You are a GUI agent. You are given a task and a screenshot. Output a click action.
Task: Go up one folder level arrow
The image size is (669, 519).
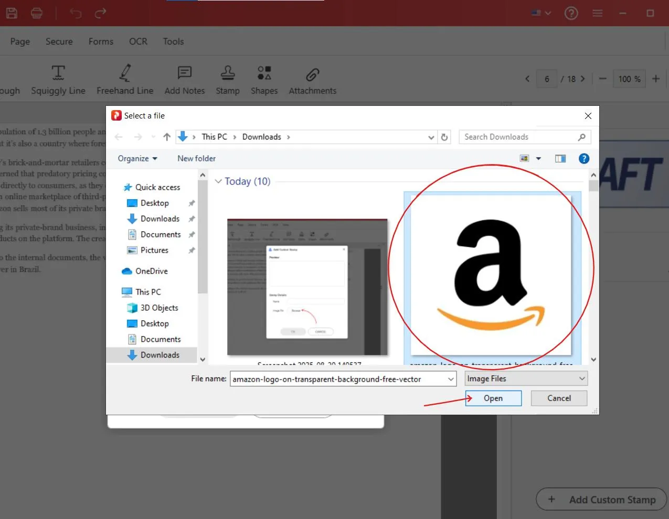[167, 137]
